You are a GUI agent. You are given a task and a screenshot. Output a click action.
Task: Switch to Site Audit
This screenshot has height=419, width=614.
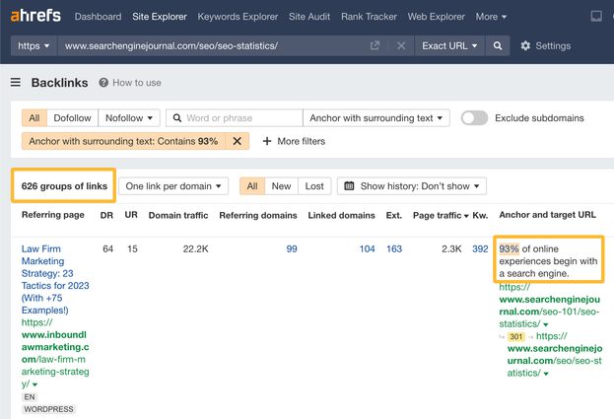click(309, 17)
